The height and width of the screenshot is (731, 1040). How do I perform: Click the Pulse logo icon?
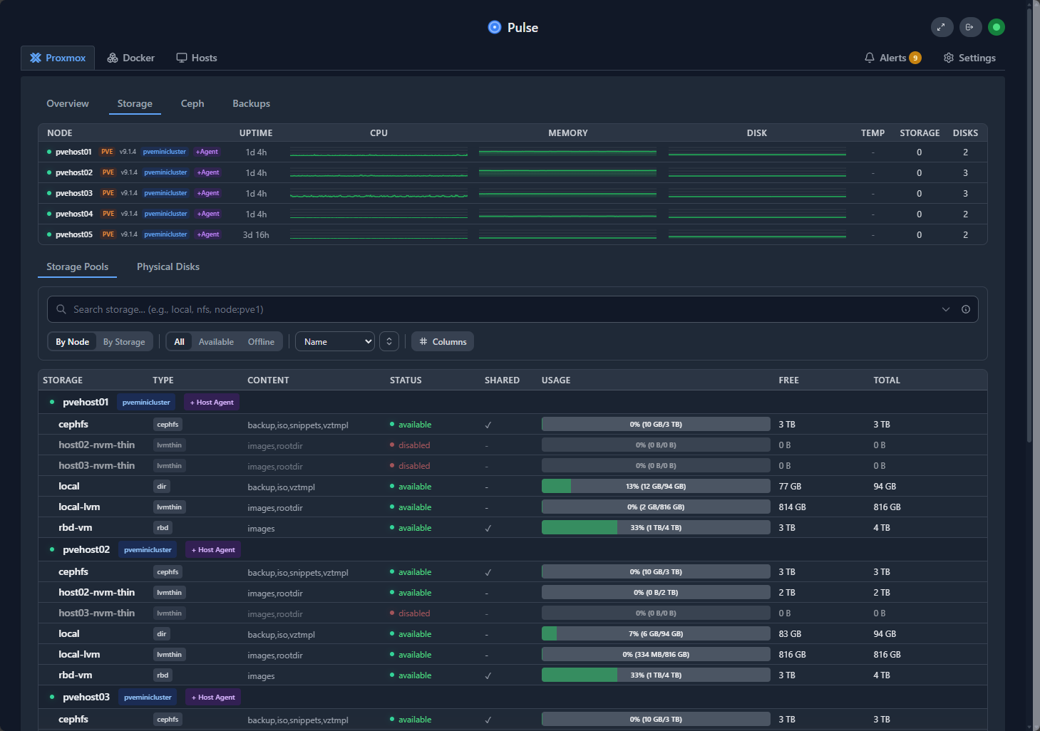point(495,27)
